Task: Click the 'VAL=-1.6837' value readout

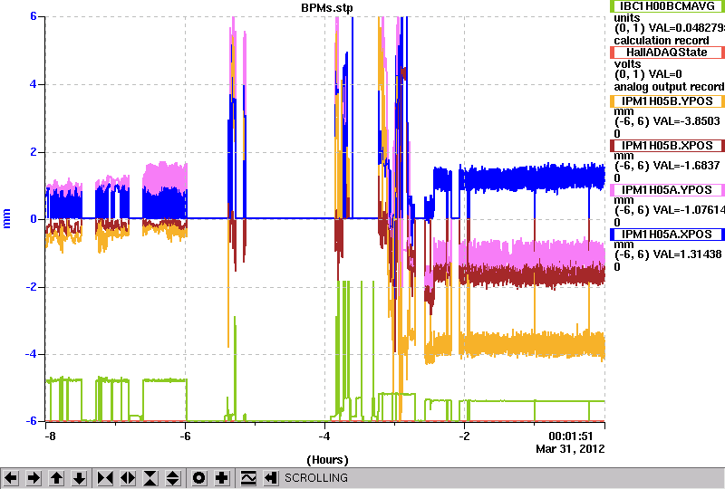Action: 684,166
